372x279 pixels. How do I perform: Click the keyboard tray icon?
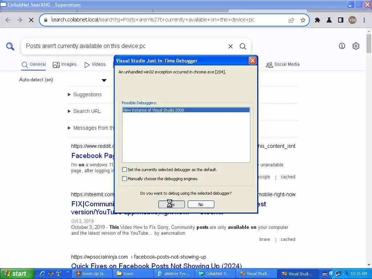[x=325, y=274]
